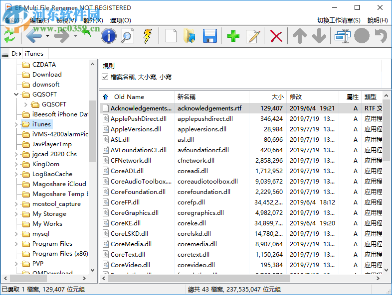Select the ApplePushDirect.dll file row
The width and height of the screenshot is (392, 295).
point(241,119)
